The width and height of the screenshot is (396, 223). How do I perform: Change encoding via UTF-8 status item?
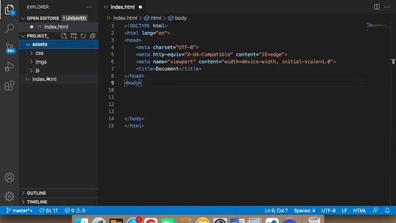click(329, 211)
